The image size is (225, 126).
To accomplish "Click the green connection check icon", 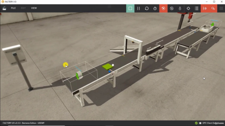I will [196, 123].
